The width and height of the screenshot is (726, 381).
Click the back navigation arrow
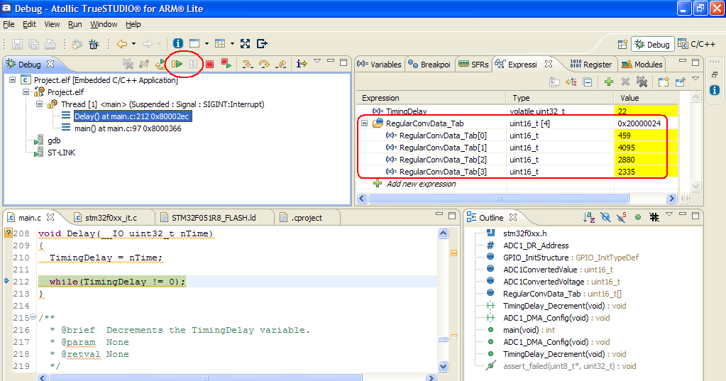tap(122, 44)
